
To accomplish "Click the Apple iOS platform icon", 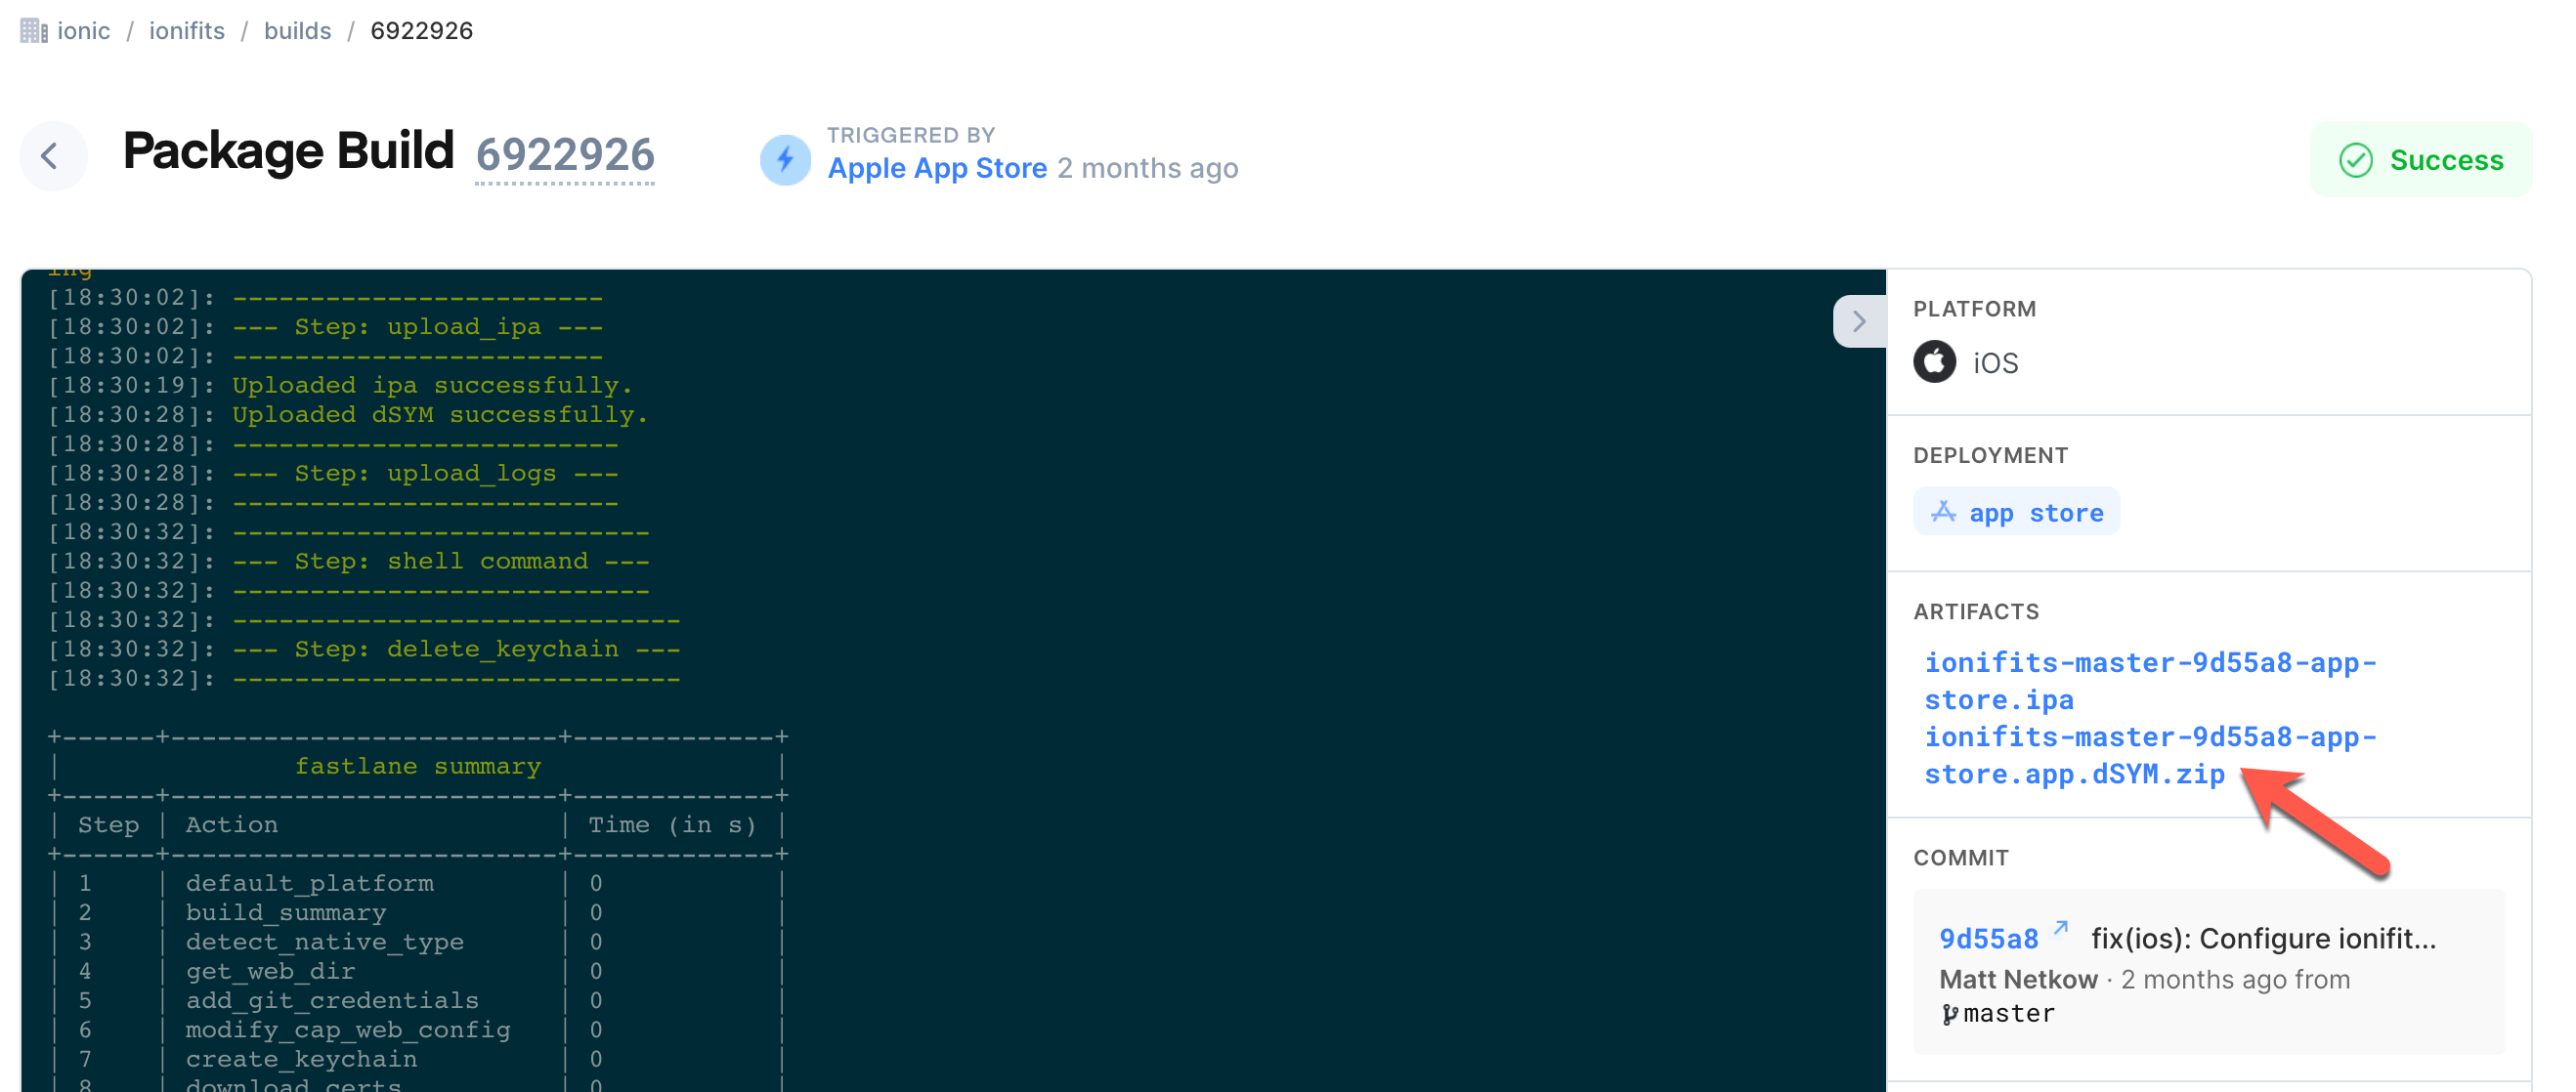I will tap(1934, 361).
